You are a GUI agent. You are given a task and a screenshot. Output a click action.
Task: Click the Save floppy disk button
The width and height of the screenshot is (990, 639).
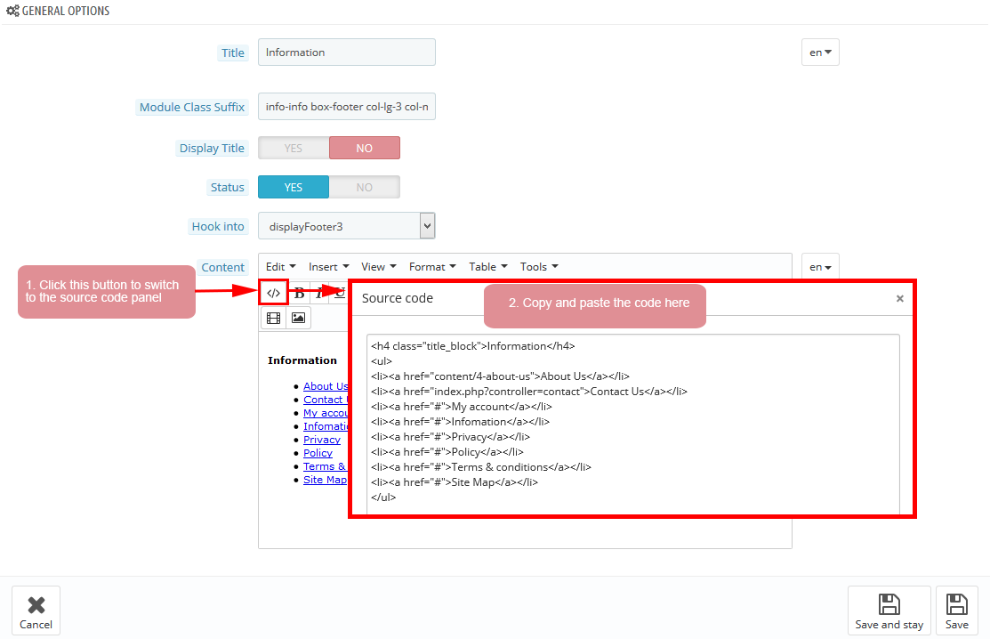coord(956,611)
